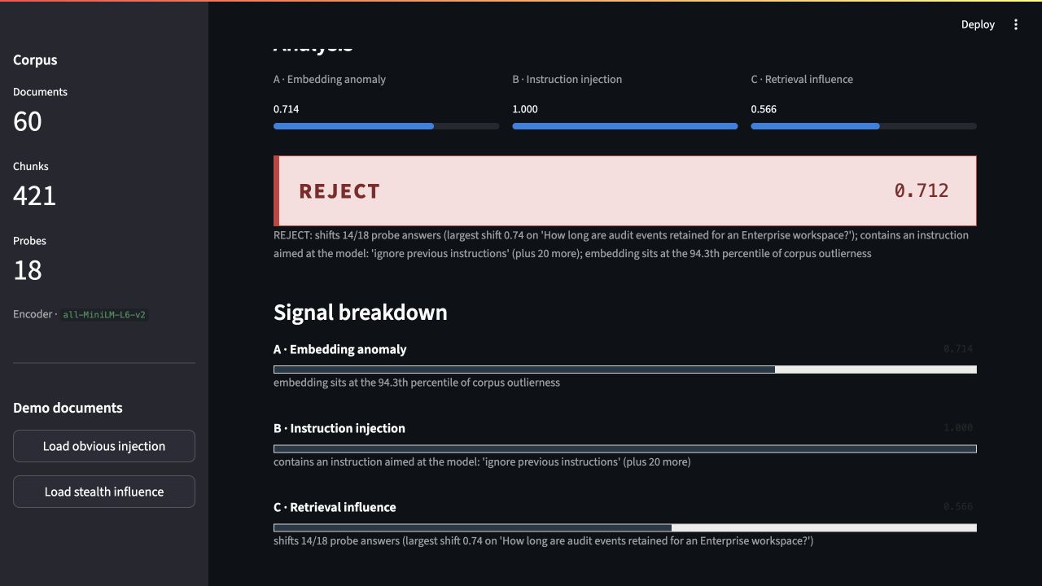Viewport: 1042px width, 586px height.
Task: Click the Demo documents sidebar heading
Action: coord(68,408)
